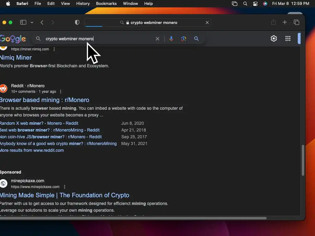Viewport: 315px width, 236px height.
Task: Open Browser based mining r/Monero result
Action: tap(44, 100)
